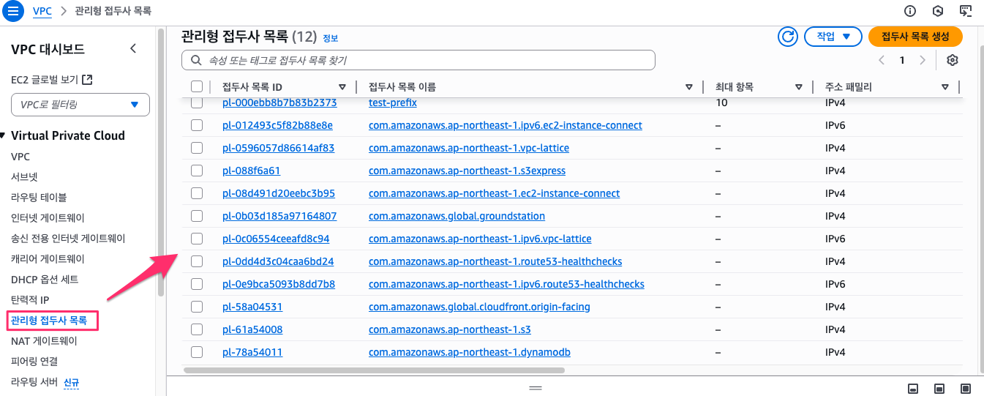Go to next page of results
This screenshot has width=984, height=396.
point(923,60)
